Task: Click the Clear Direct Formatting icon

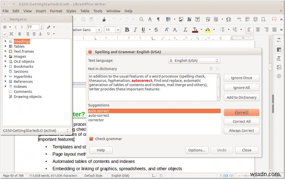Action: click(185, 29)
